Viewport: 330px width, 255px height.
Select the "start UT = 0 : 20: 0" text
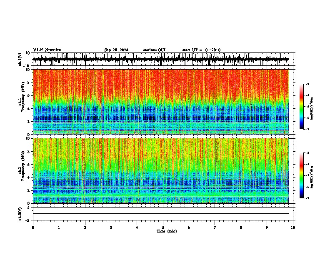click(x=201, y=50)
